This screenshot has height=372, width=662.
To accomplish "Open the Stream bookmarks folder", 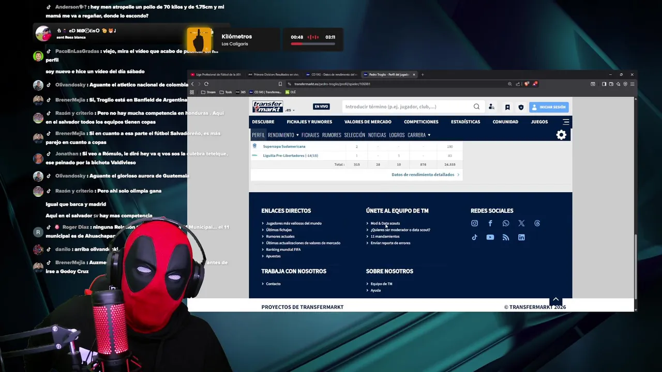I will (208, 92).
